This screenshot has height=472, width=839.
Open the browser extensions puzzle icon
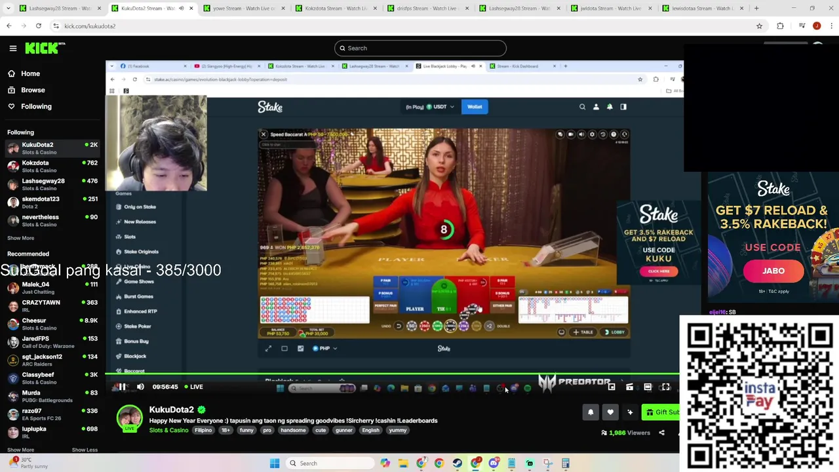(780, 26)
